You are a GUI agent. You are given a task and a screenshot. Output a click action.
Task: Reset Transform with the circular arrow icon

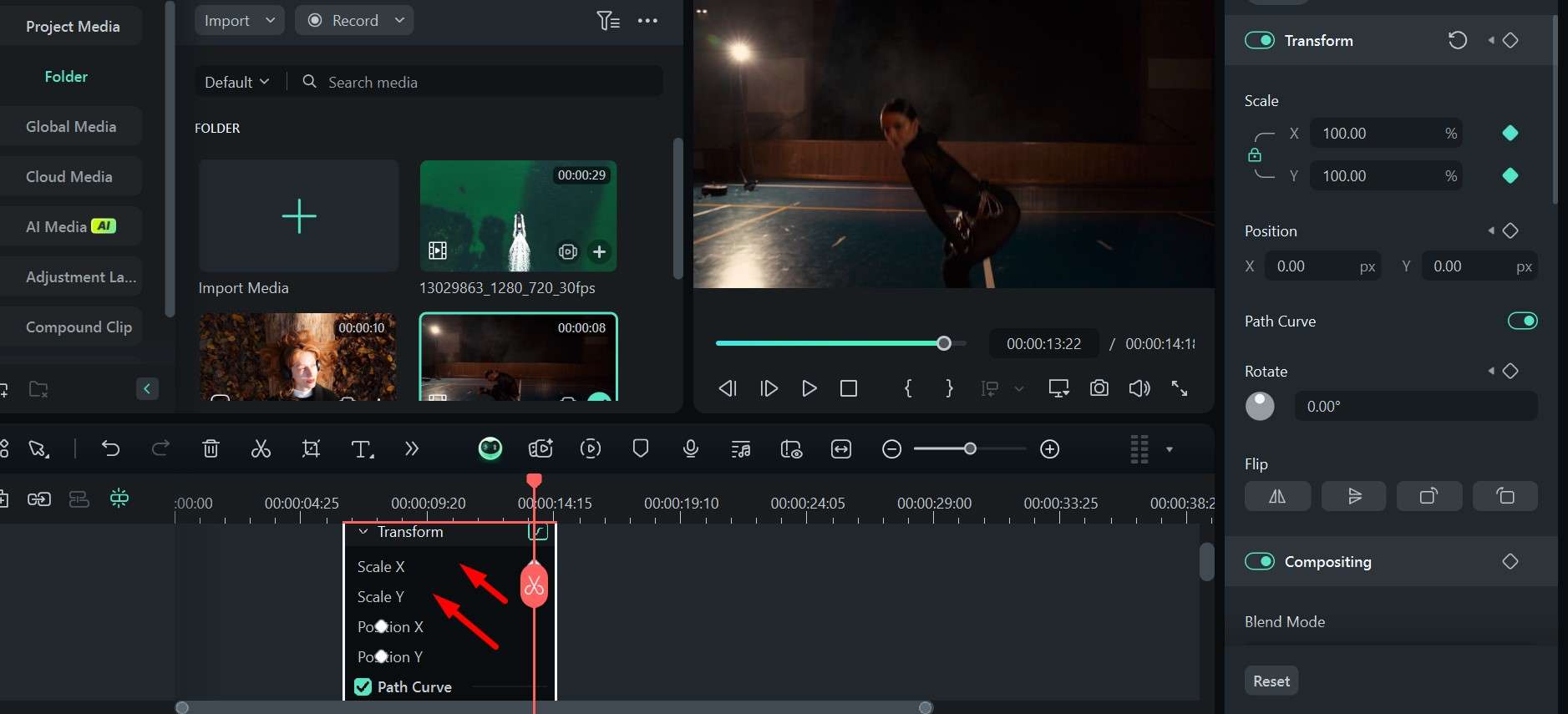(1457, 41)
